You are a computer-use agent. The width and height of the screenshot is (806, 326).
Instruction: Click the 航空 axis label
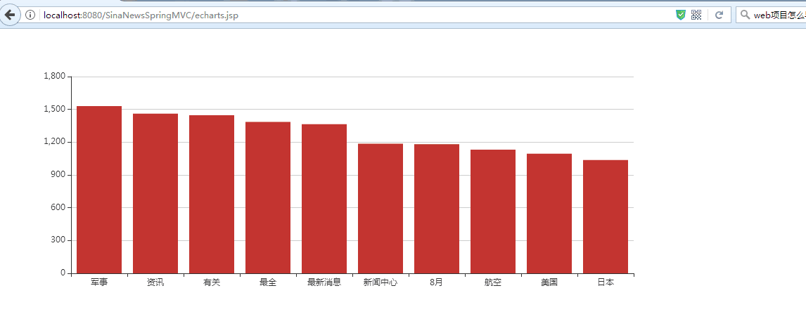pos(493,282)
